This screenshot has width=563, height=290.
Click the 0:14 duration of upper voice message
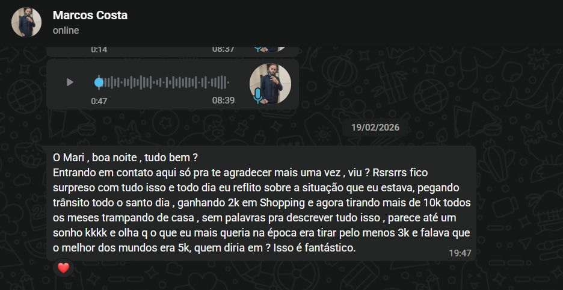(99, 49)
